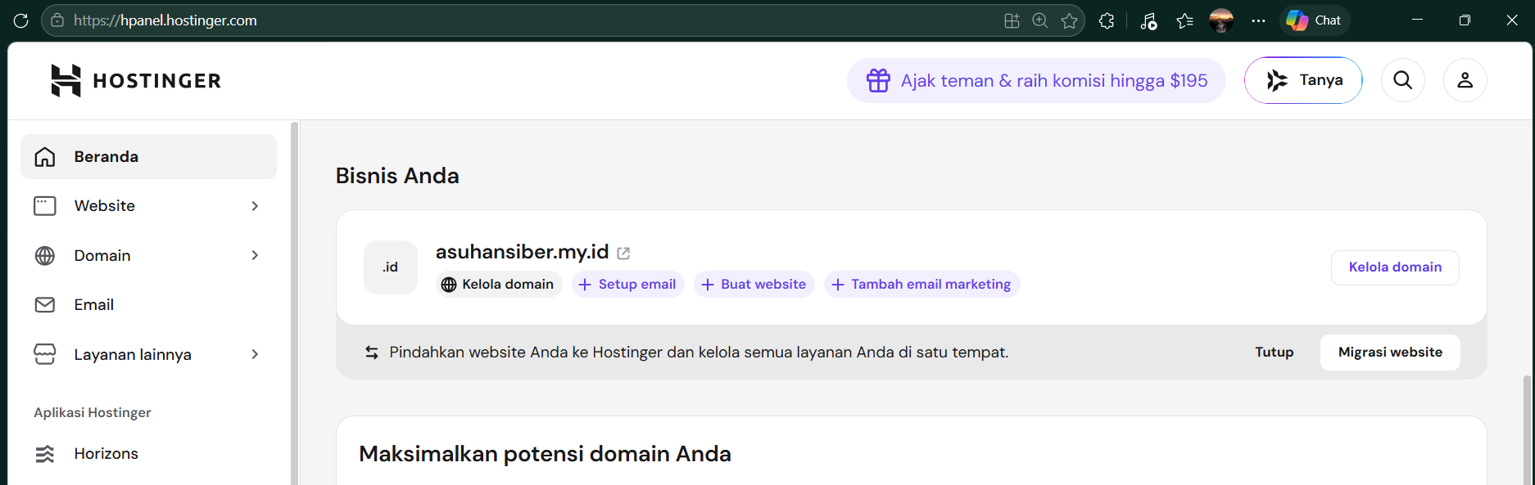Click Buat website chip
Image resolution: width=1535 pixels, height=485 pixels.
coord(754,285)
